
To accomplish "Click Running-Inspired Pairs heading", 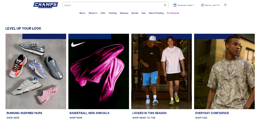I will point(24,113).
